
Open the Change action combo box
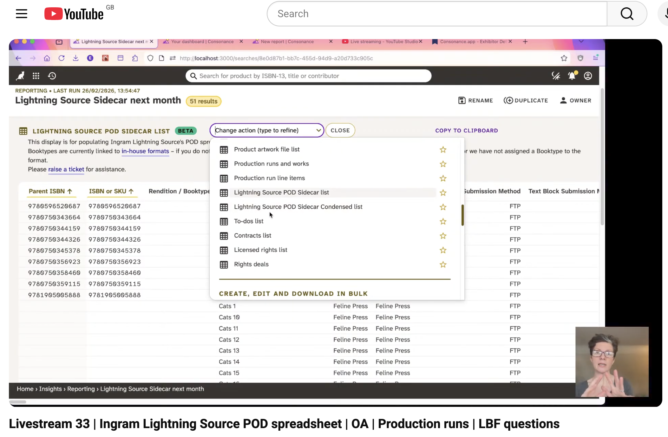(x=267, y=131)
